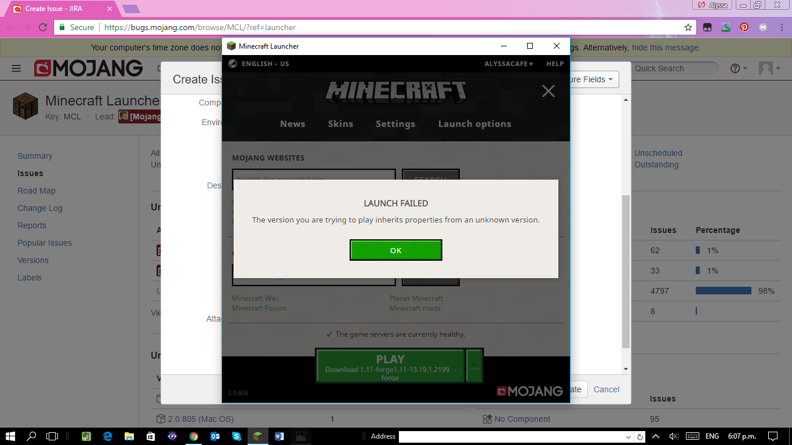
Task: Open Reports in the JIRA sidebar
Action: point(32,225)
